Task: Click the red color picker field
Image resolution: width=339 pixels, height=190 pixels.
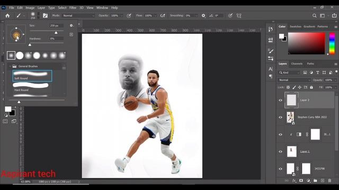Action: tap(306, 43)
